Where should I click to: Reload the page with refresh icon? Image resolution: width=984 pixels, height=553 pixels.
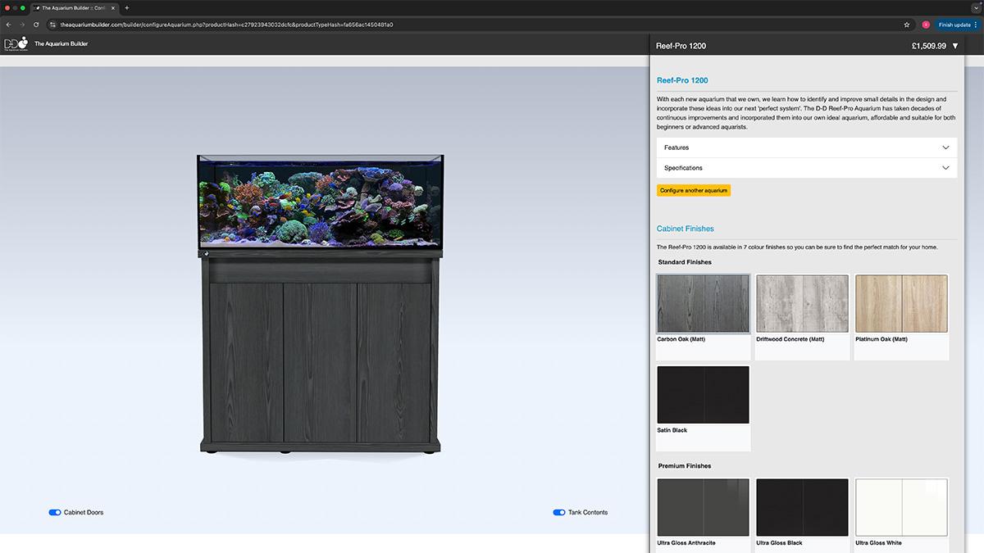coord(36,25)
